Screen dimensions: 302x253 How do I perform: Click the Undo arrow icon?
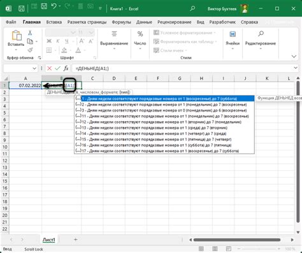coord(54,6)
